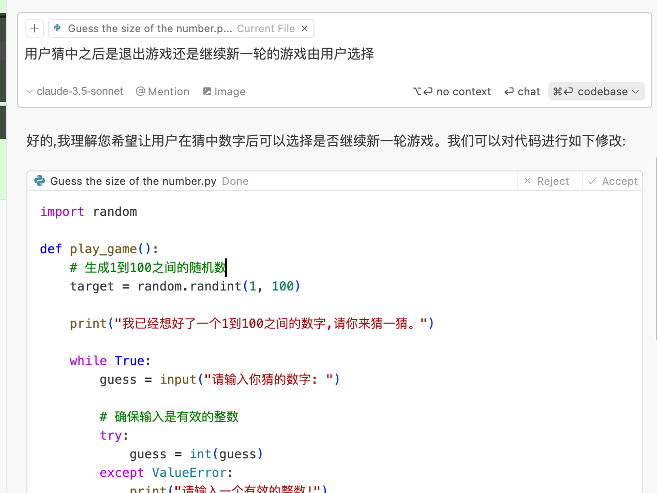Click the Python icon in the code block header
657x493 pixels.
39,181
